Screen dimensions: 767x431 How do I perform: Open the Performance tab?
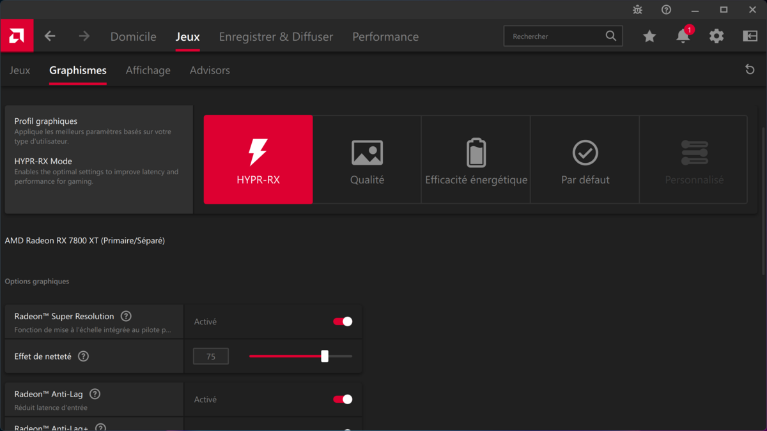coord(385,36)
